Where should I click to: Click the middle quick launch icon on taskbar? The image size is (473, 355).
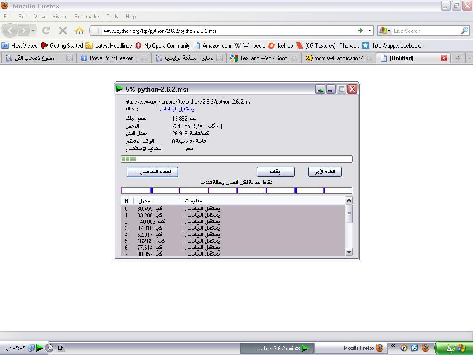click(x=414, y=348)
